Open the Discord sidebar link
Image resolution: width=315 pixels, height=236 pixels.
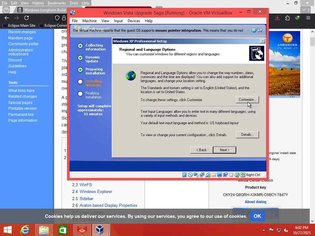(x=15, y=60)
